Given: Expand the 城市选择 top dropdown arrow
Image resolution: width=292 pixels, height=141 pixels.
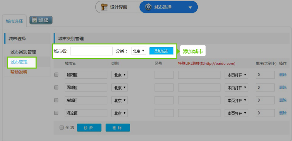Looking at the screenshot, I should pyautogui.click(x=190, y=7).
